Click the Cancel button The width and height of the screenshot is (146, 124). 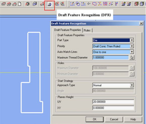point(114,119)
